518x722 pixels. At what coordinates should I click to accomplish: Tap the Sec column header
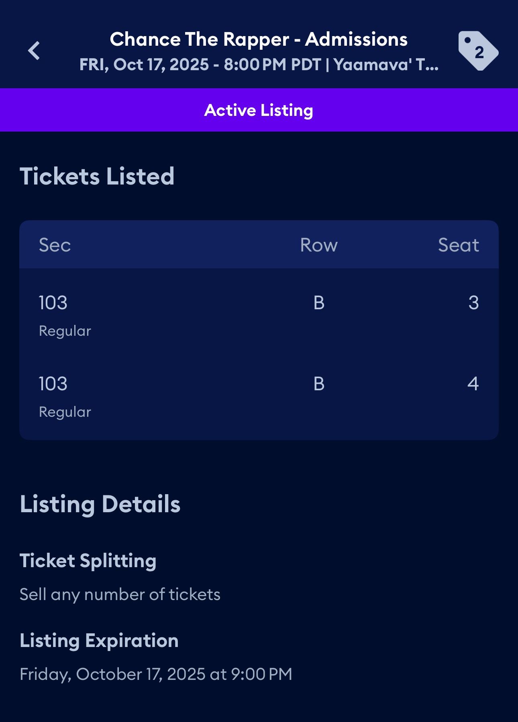[x=55, y=245]
